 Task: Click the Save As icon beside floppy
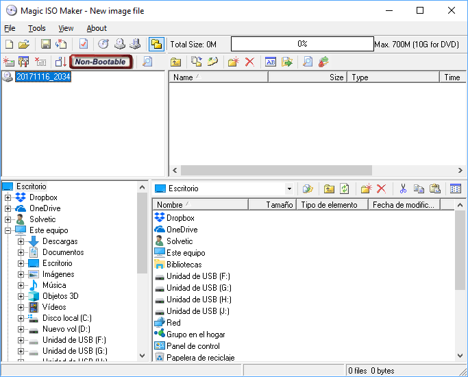coord(61,44)
